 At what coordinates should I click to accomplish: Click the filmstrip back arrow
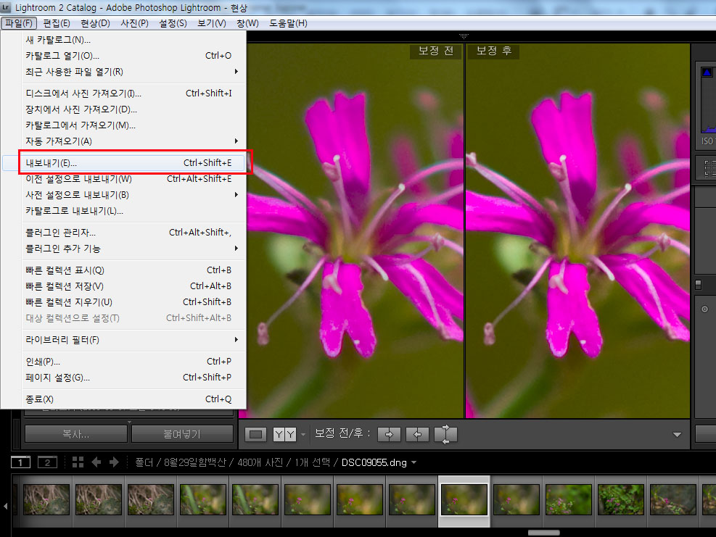coord(96,462)
